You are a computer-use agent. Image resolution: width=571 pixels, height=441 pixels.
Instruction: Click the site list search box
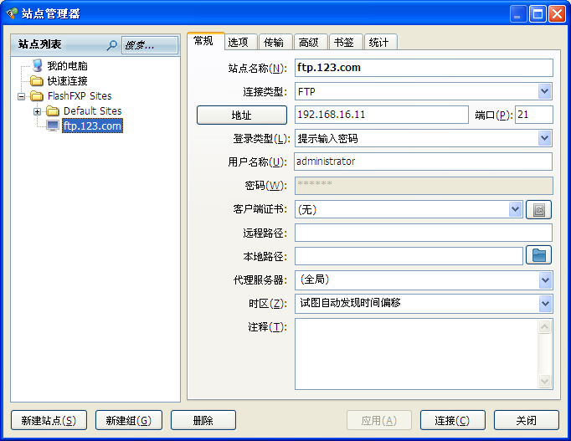[150, 45]
